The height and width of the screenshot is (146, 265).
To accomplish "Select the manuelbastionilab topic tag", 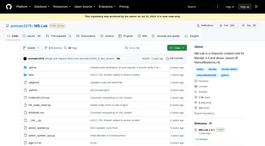I will pyautogui.click(x=206, y=75).
